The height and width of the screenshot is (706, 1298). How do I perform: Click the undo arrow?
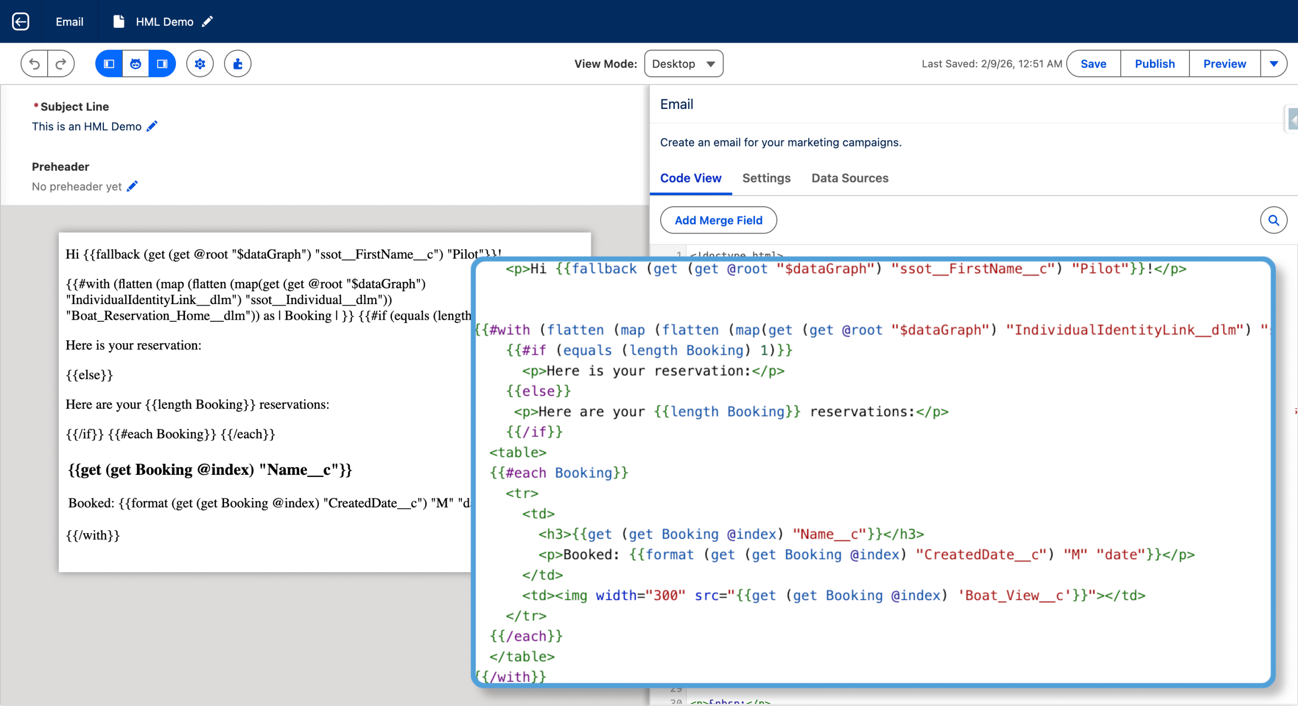34,64
